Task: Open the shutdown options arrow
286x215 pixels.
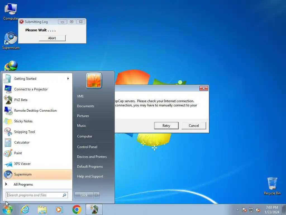Action: [x=96, y=195]
